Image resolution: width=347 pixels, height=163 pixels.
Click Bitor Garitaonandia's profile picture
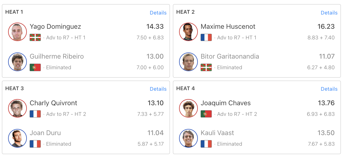point(188,62)
